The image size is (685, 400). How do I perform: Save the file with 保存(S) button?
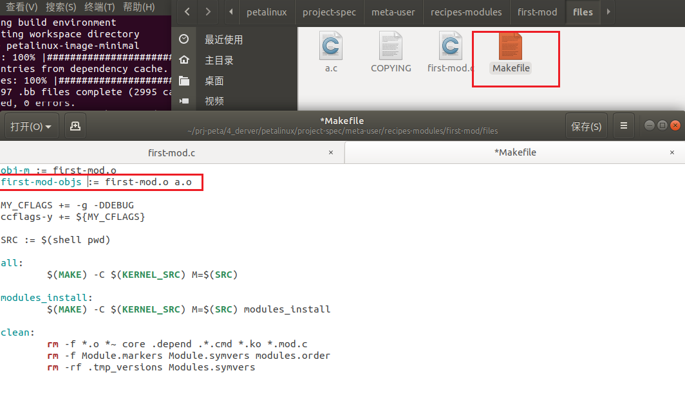click(586, 126)
